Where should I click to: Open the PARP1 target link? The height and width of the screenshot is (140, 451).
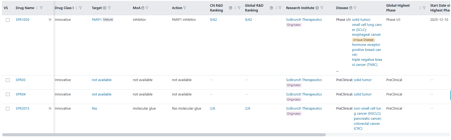(x=96, y=20)
